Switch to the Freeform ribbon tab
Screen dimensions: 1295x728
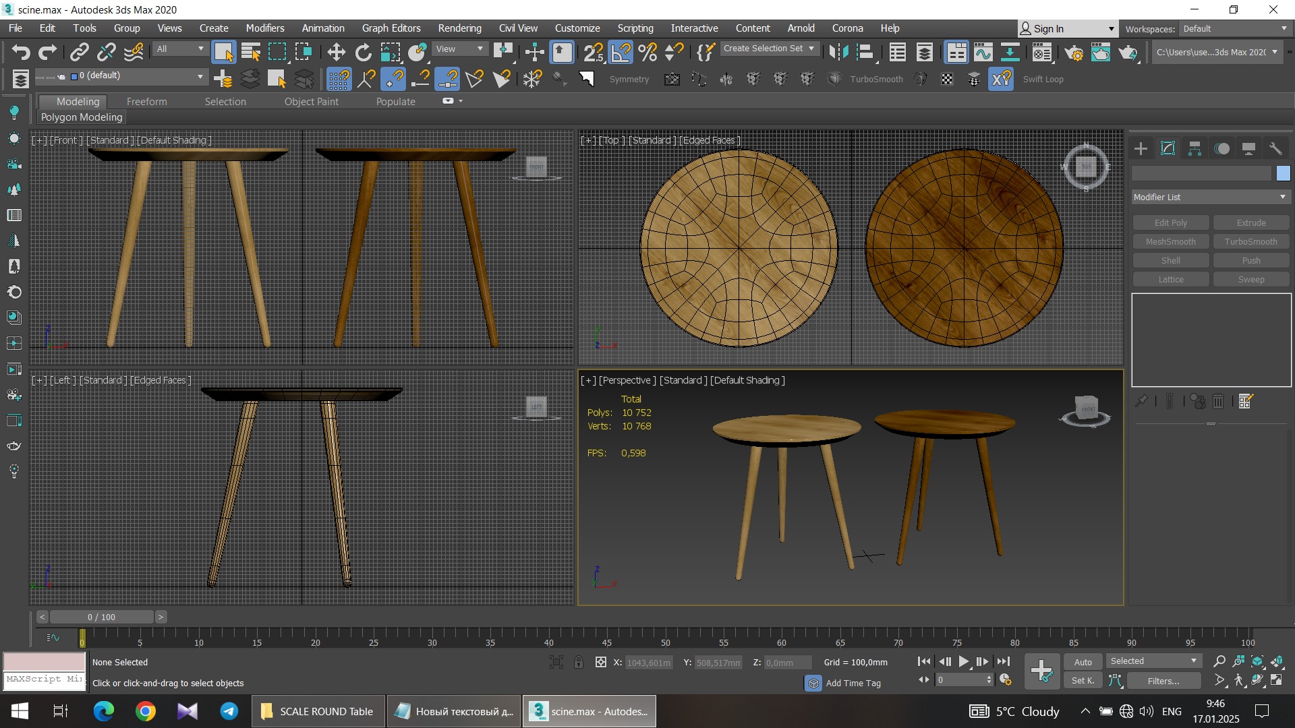146,101
